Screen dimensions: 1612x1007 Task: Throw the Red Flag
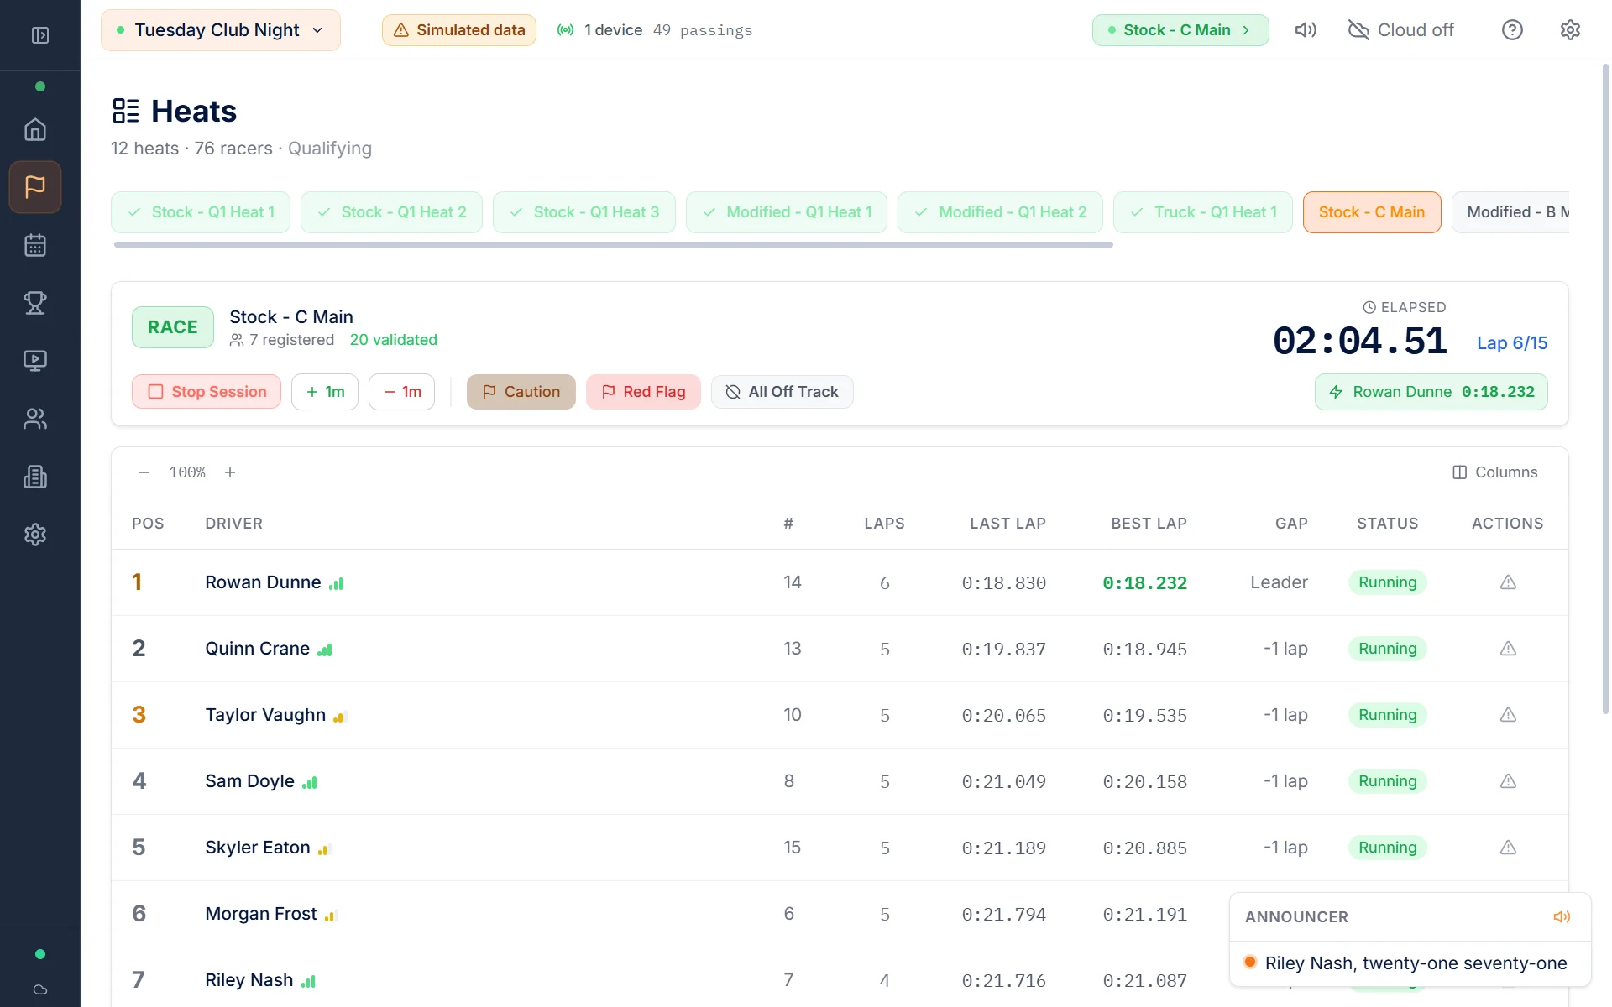pyautogui.click(x=643, y=392)
